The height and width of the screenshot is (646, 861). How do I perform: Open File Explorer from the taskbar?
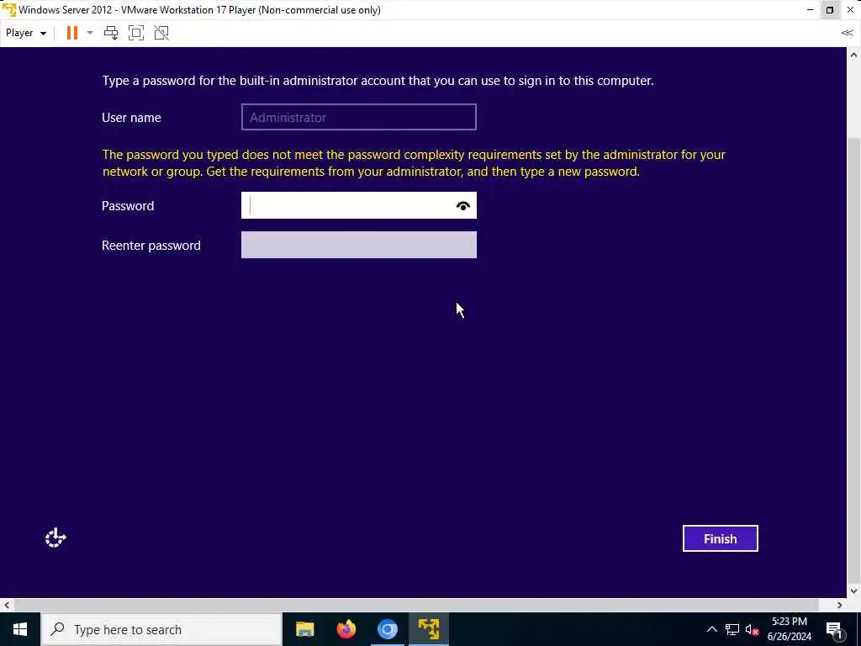point(304,629)
